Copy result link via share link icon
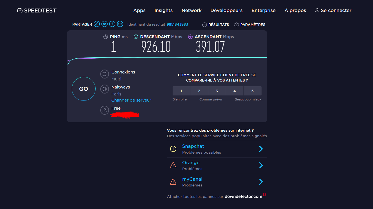Screen dimensions: 373x209 tap(97, 24)
